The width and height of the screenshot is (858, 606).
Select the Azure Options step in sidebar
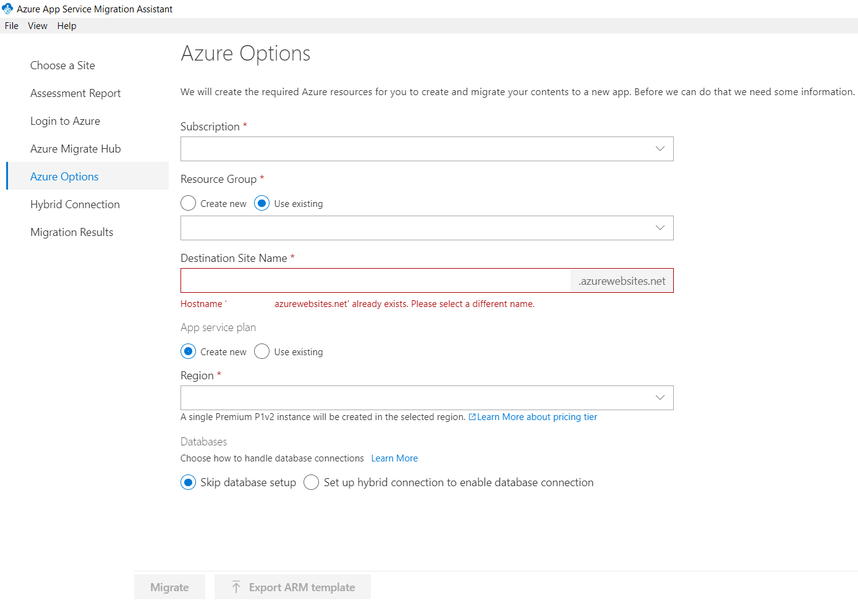click(x=87, y=176)
